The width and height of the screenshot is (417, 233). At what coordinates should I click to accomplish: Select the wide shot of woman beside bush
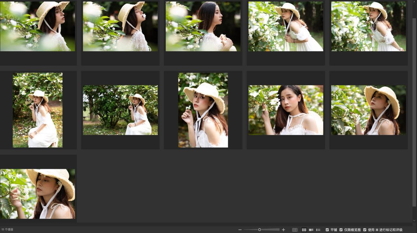(x=120, y=110)
